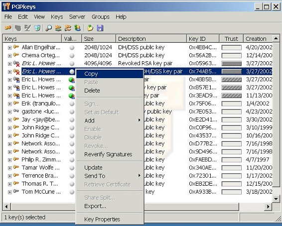Expand the Philip R. Zimm key node
Viewport: 282px width, 226px height.
(x=9, y=160)
